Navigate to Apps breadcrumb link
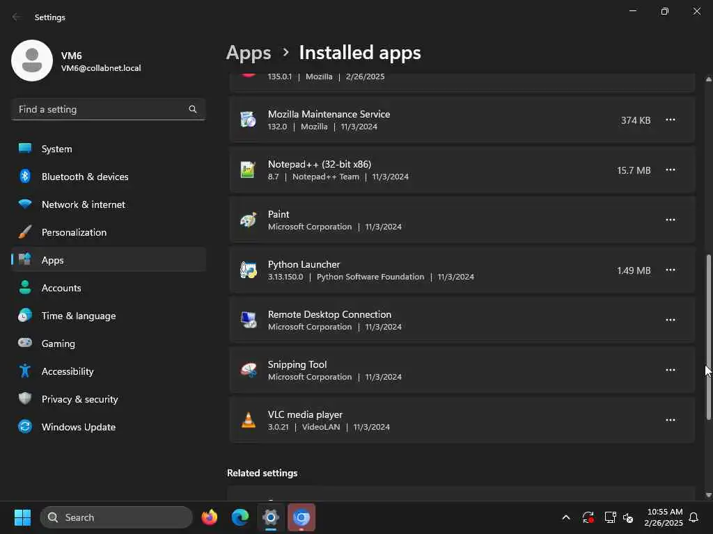Image resolution: width=713 pixels, height=534 pixels. 249,53
